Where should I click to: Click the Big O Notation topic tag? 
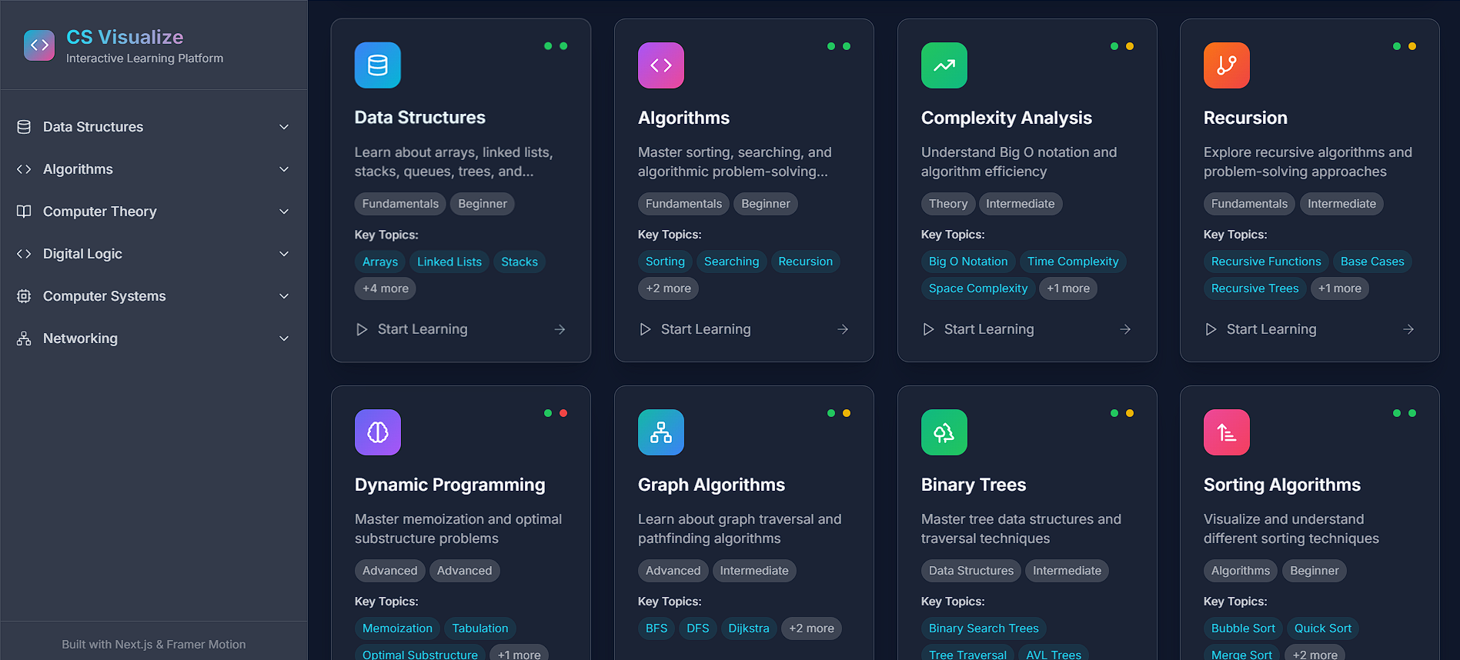(967, 262)
